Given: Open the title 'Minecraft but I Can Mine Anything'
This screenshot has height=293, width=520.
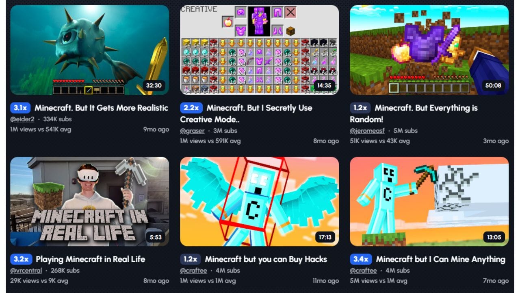Looking at the screenshot, I should tap(440, 259).
